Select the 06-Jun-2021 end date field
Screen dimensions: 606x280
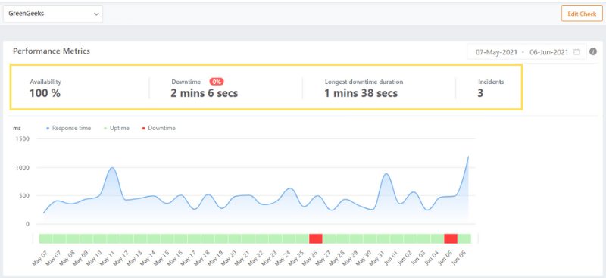click(x=548, y=52)
